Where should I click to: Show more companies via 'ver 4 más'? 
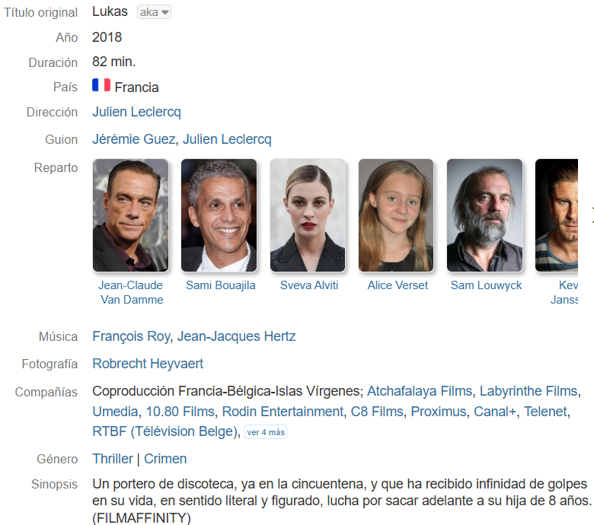[266, 432]
